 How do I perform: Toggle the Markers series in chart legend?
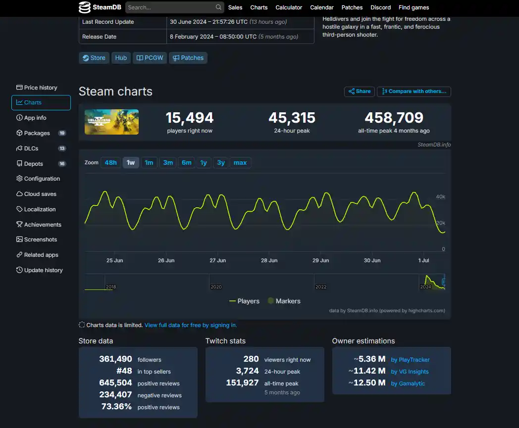[x=284, y=301]
